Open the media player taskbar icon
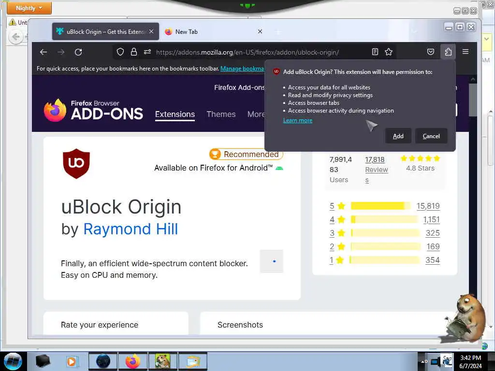495x371 pixels. (x=72, y=361)
